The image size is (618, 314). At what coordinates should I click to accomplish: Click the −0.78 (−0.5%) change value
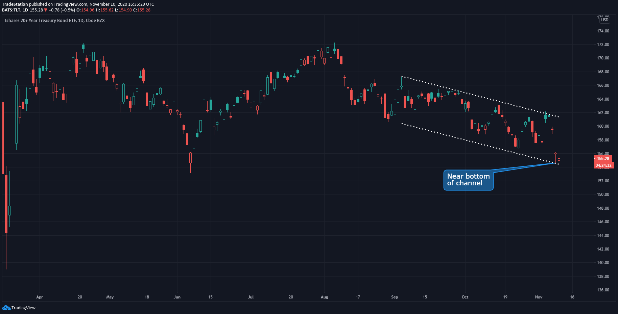click(62, 10)
